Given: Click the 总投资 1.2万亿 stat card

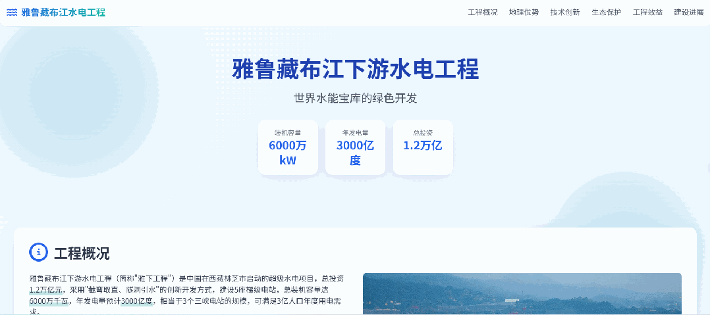Looking at the screenshot, I should [423, 147].
